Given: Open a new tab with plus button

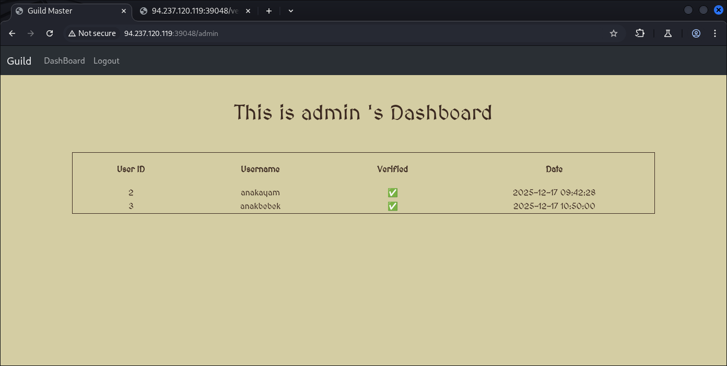Looking at the screenshot, I should click(269, 11).
